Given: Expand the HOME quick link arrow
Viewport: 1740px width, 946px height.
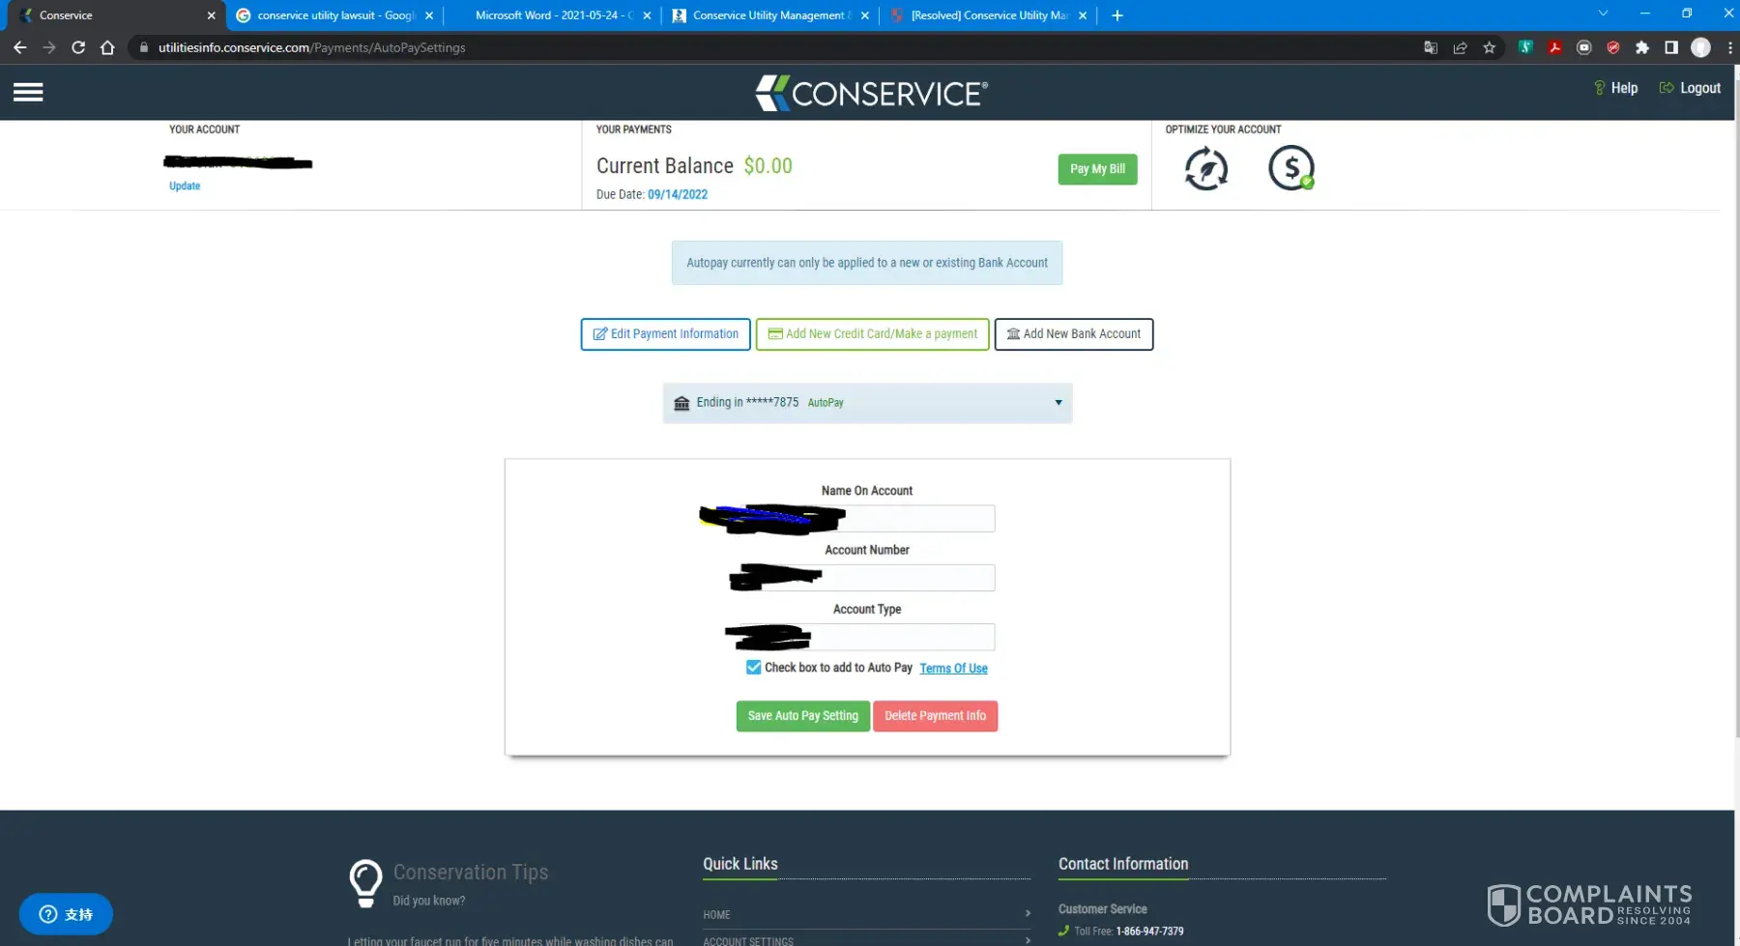Looking at the screenshot, I should click(1028, 913).
